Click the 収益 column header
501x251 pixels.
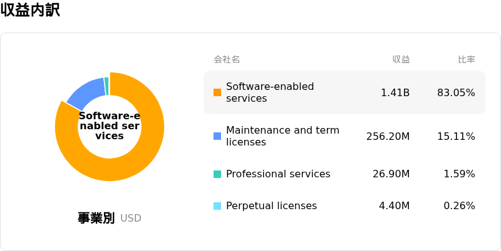(401, 59)
